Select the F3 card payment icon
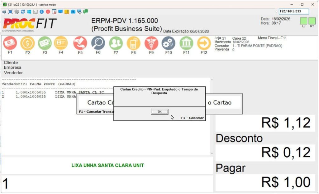This screenshot has width=319, height=194. [45, 43]
